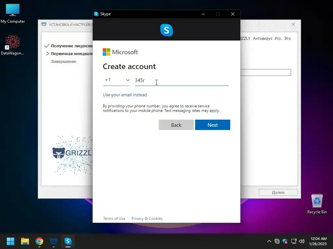Open the Privacy & Cookies link
Image resolution: width=333 pixels, height=249 pixels.
[147, 219]
